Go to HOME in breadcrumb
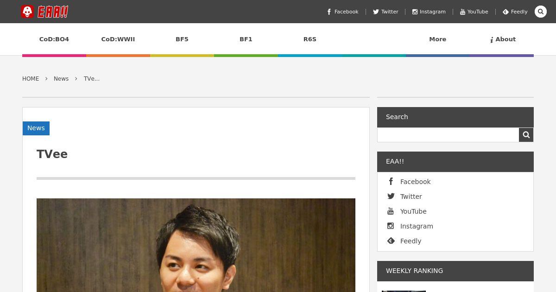Image resolution: width=556 pixels, height=292 pixels. coord(31,79)
